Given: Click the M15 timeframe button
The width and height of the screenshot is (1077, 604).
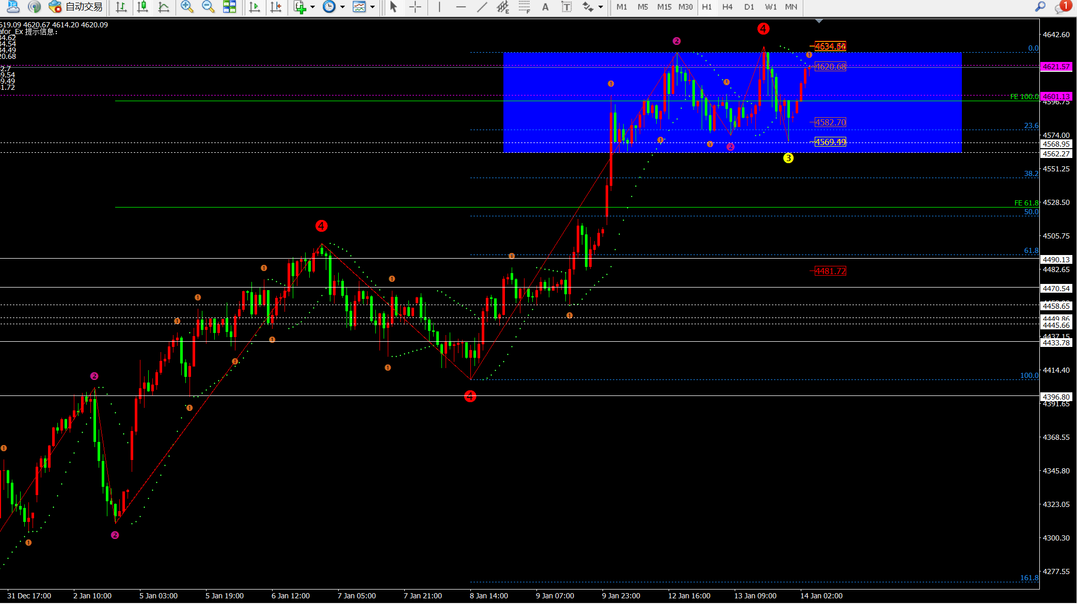Looking at the screenshot, I should (x=664, y=7).
